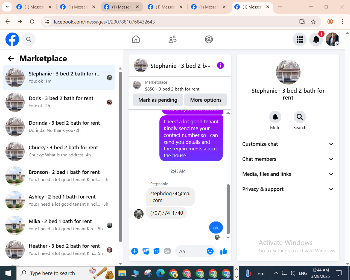Click More options button
The height and width of the screenshot is (280, 350).
click(x=206, y=100)
